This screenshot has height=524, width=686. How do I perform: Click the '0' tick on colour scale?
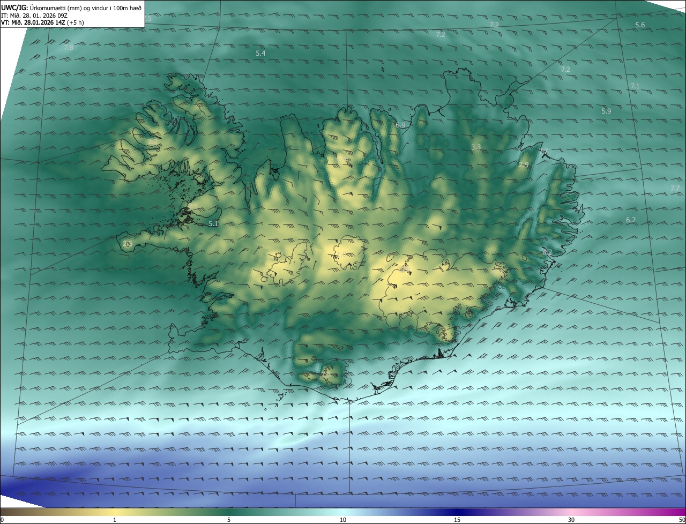tap(2, 520)
